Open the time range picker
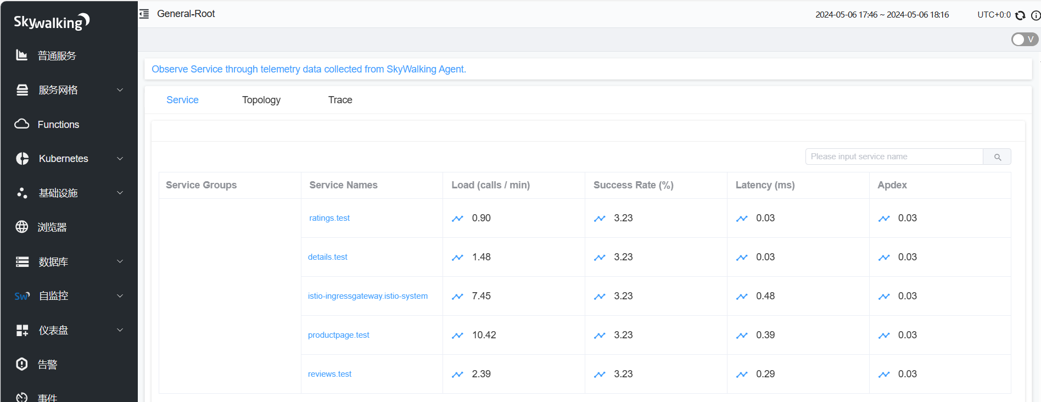This screenshot has width=1041, height=402. (x=882, y=15)
